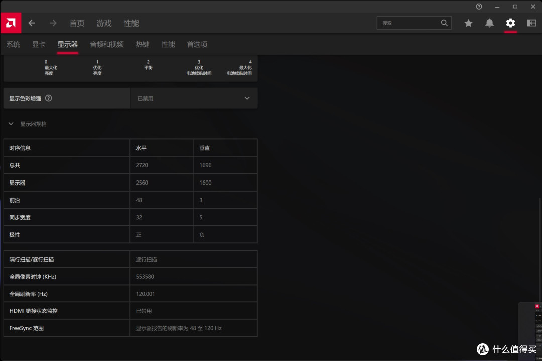The height and width of the screenshot is (361, 542).
Task: Go forward with the right arrow
Action: coord(53,23)
